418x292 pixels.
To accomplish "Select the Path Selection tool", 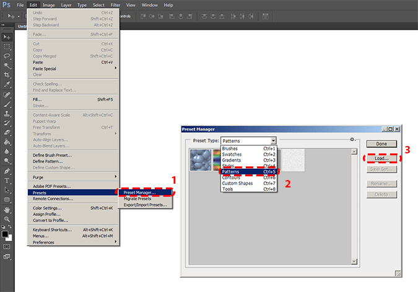I will (x=7, y=190).
